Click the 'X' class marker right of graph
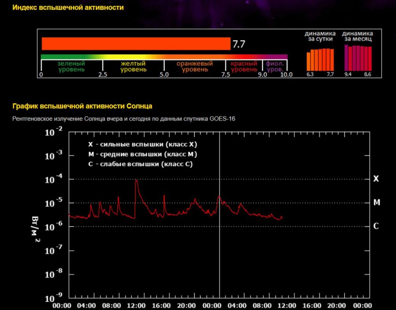Image resolution: width=396 pixels, height=310 pixels. pyautogui.click(x=376, y=179)
